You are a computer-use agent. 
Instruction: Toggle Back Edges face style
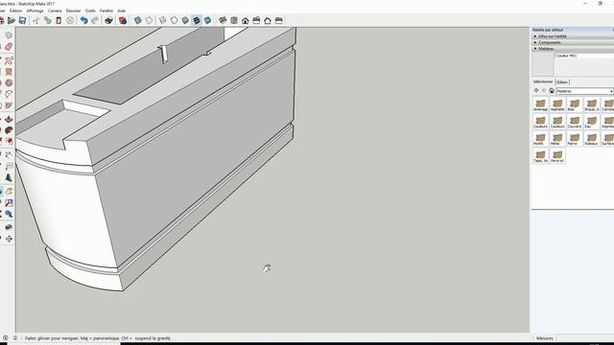click(x=150, y=20)
